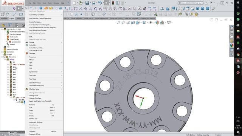This screenshot has width=242, height=136.
Task: Open WhatsApp from the Windows taskbar
Action: click(238, 19)
